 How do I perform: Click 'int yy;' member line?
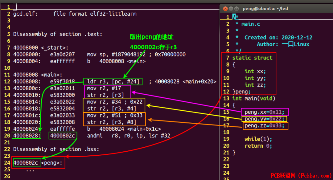coord(255,78)
